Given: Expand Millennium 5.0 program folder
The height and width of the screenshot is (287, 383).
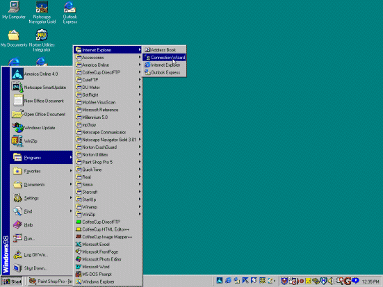Looking at the screenshot, I should click(108, 117).
